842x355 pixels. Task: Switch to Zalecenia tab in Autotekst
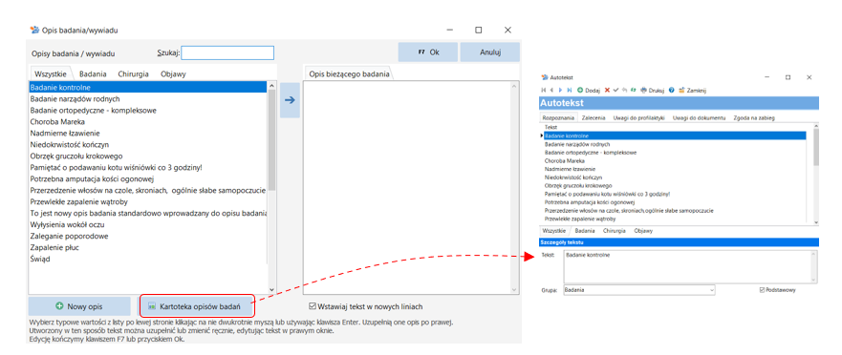pos(594,117)
